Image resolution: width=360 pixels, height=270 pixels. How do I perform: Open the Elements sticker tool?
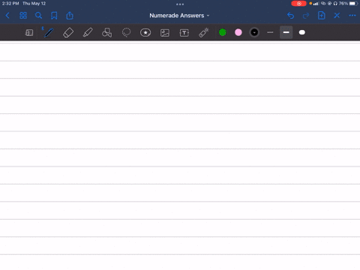click(145, 32)
